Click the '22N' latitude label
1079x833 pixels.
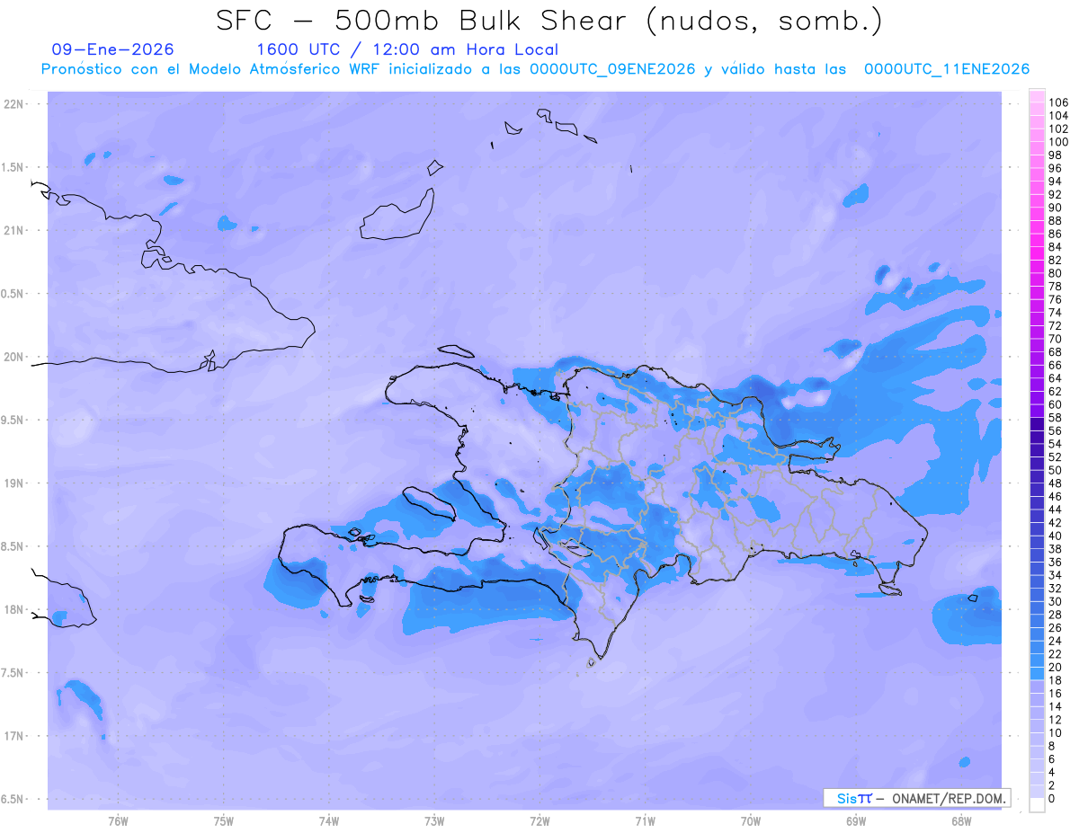click(x=13, y=104)
